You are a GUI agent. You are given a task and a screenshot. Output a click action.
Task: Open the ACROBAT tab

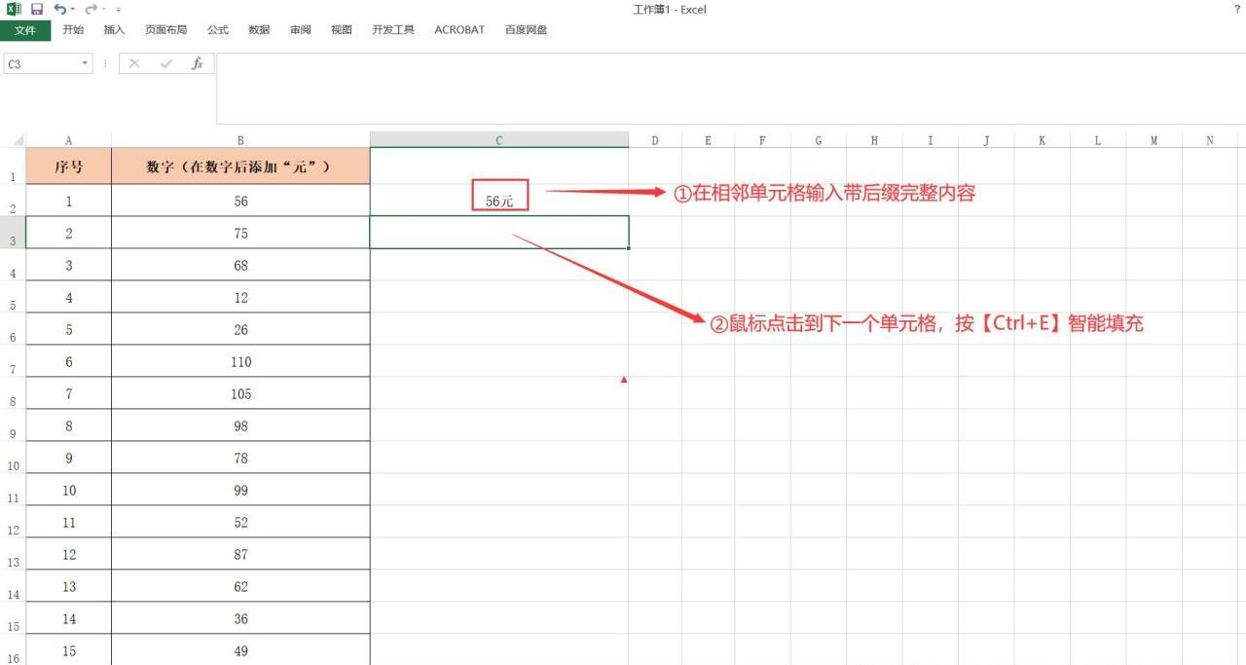click(x=459, y=30)
